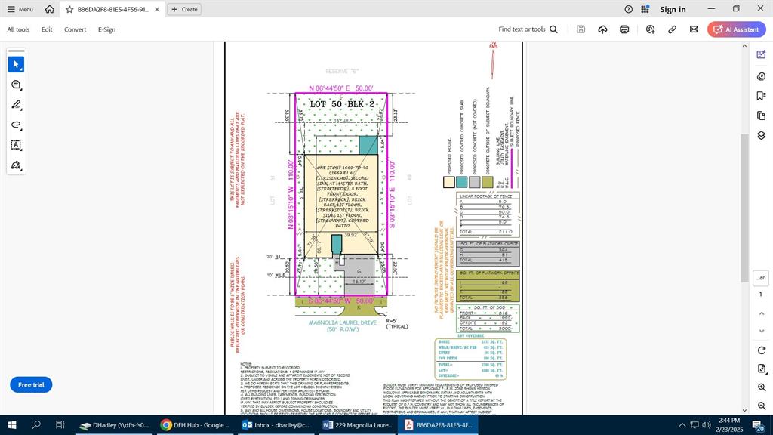Open the page display settings icon

(761, 369)
